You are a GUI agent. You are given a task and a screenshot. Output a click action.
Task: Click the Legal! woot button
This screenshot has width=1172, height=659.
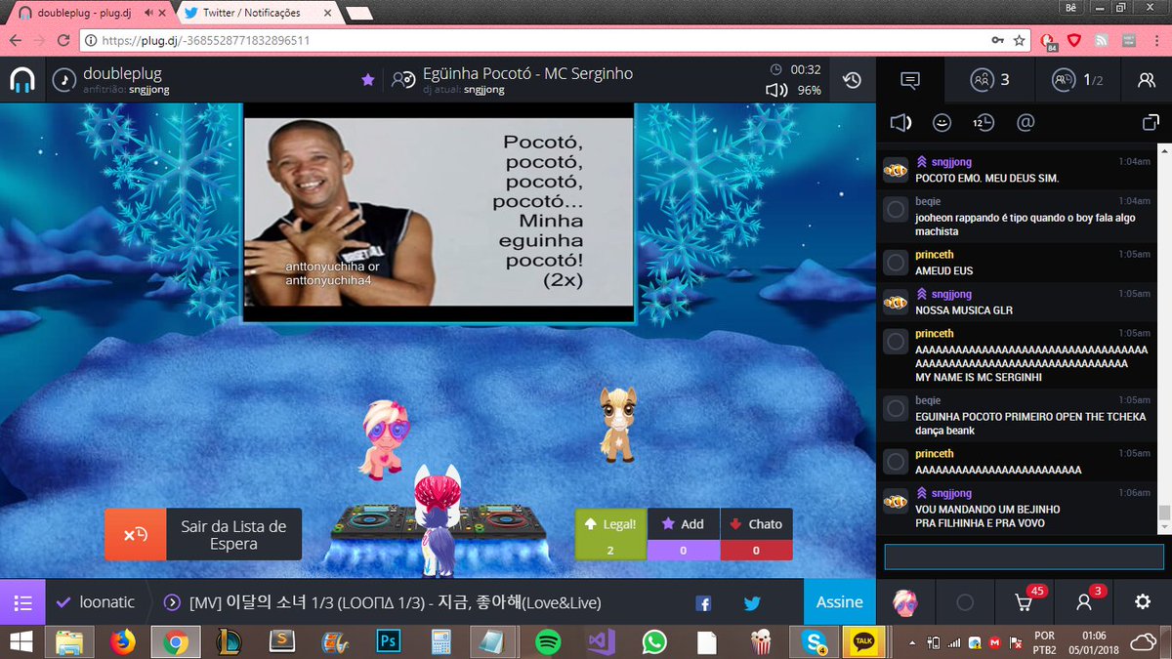coord(610,534)
